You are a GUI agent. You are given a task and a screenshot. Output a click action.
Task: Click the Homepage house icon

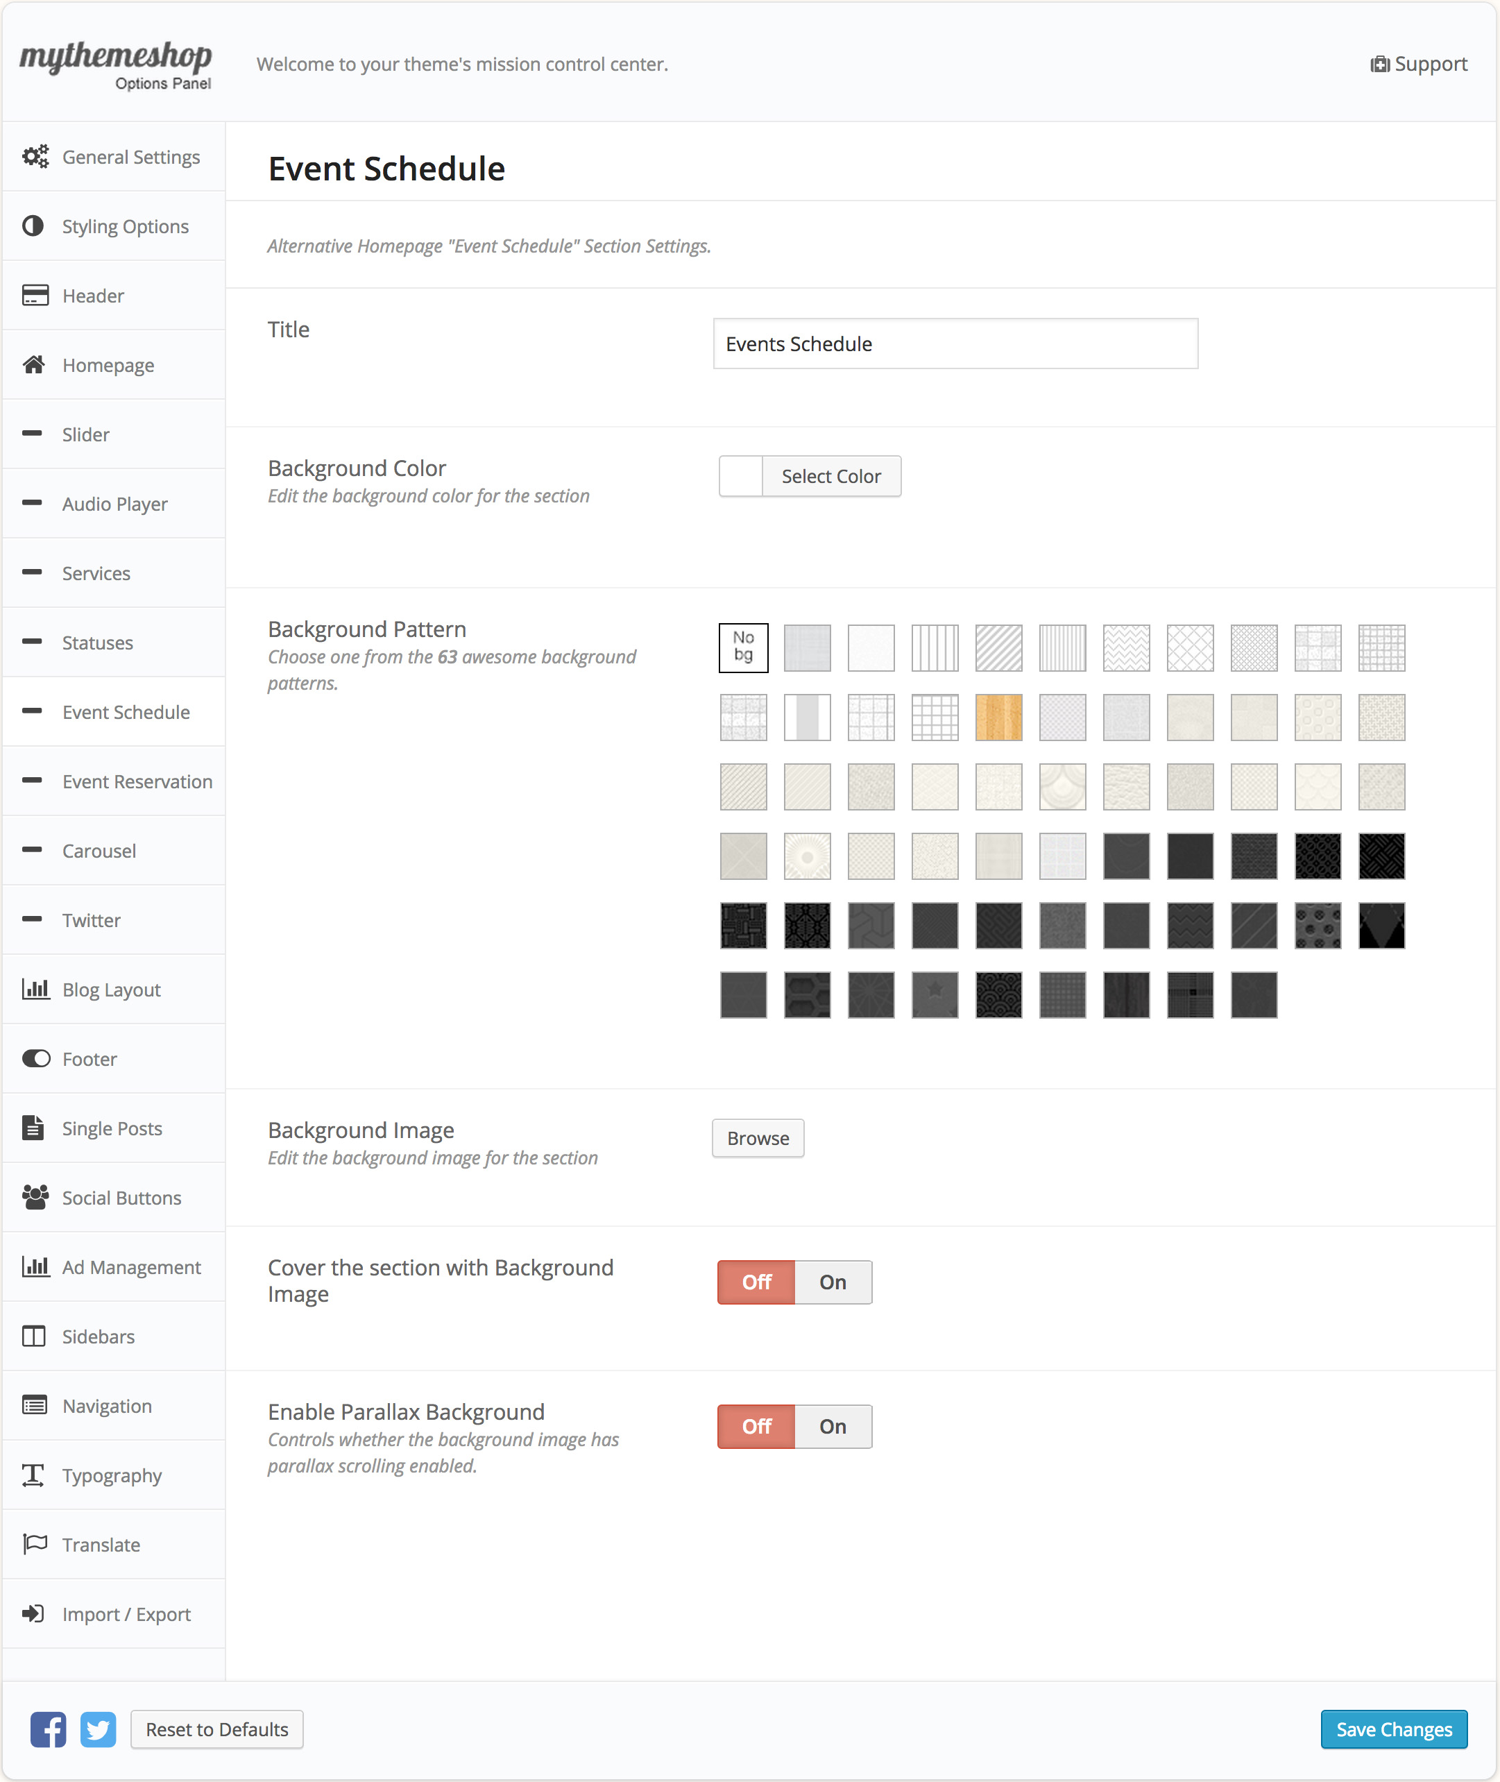[x=34, y=365]
